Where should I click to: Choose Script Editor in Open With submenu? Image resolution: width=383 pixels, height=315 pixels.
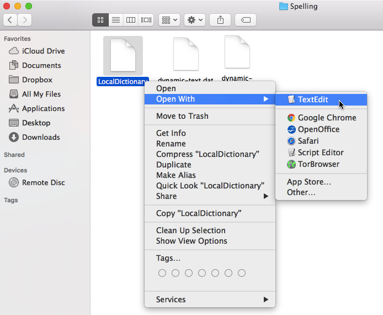coord(321,153)
